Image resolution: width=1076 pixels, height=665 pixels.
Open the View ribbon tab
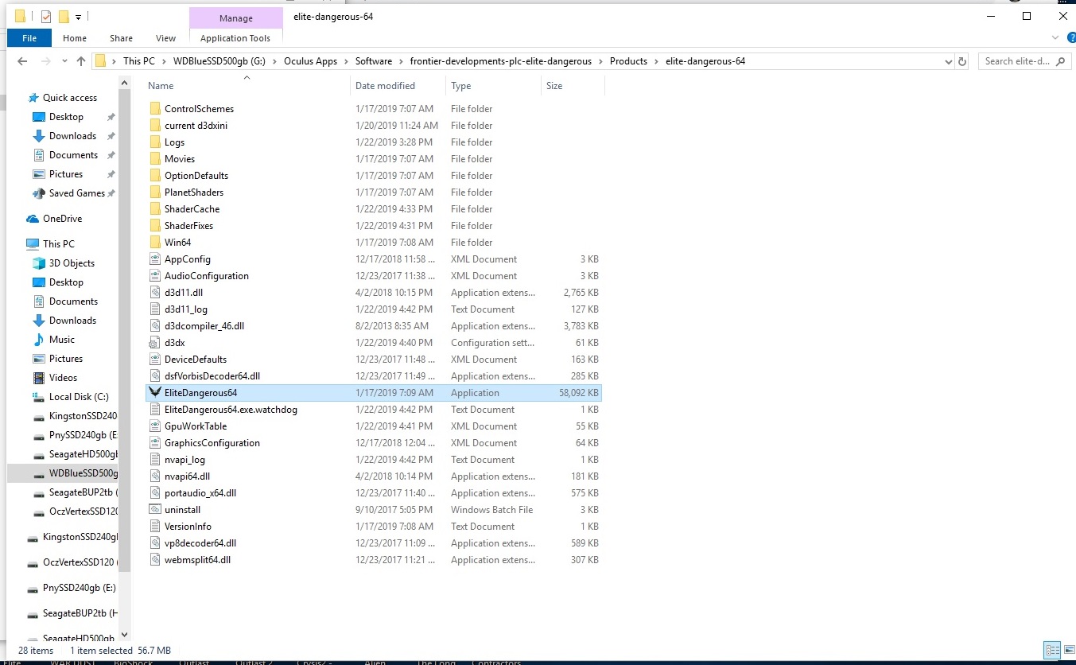166,37
